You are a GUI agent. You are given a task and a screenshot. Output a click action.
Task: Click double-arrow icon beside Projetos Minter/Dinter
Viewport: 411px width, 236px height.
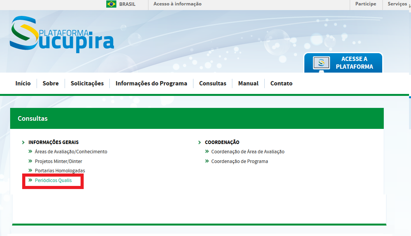click(x=30, y=161)
